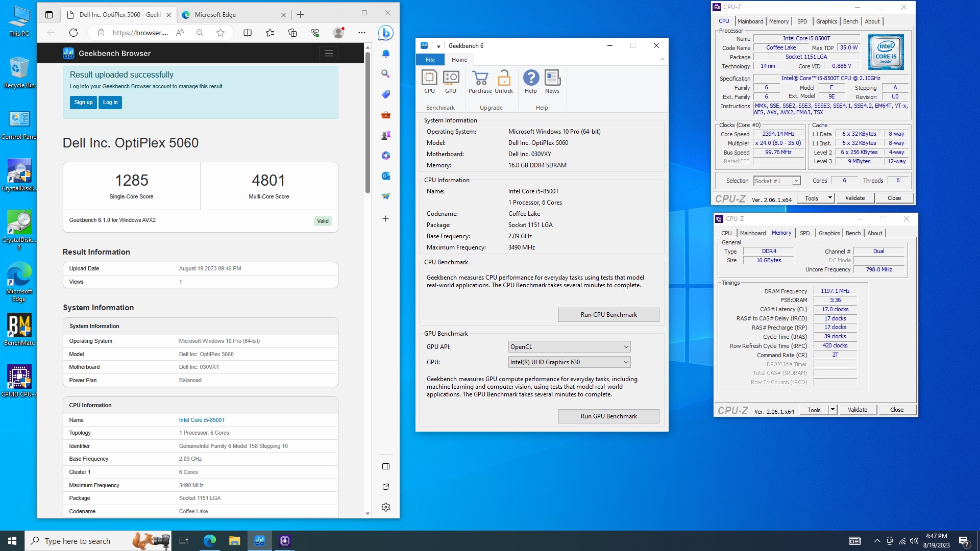Click the Edge refresh page icon
Image resolution: width=980 pixels, height=551 pixels.
pyautogui.click(x=73, y=33)
